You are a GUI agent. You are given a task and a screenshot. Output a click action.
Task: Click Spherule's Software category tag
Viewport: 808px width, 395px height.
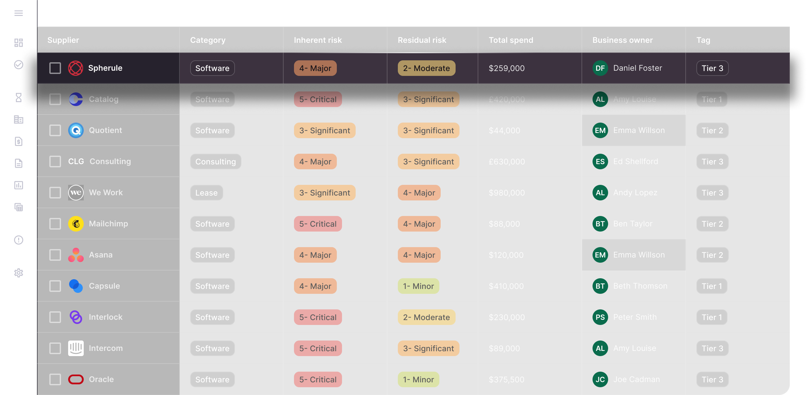[x=212, y=68]
